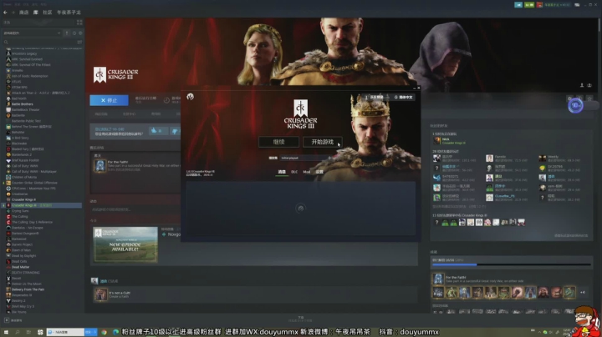Click the 添加游戏 add-a-game plus icon
Image resolution: width=602 pixels, height=337 pixels.
tap(7, 320)
